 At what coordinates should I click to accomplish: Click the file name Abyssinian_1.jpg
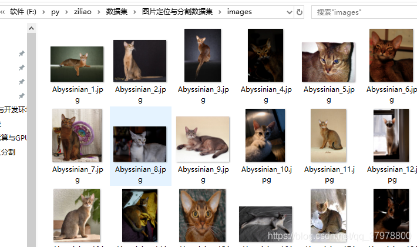tap(78, 95)
